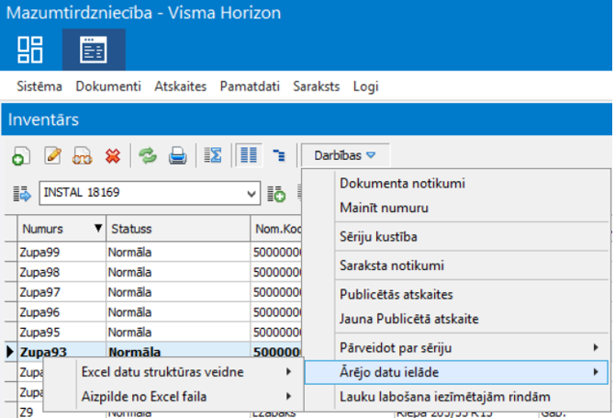Open the Darbības dropdown button

coord(345,155)
